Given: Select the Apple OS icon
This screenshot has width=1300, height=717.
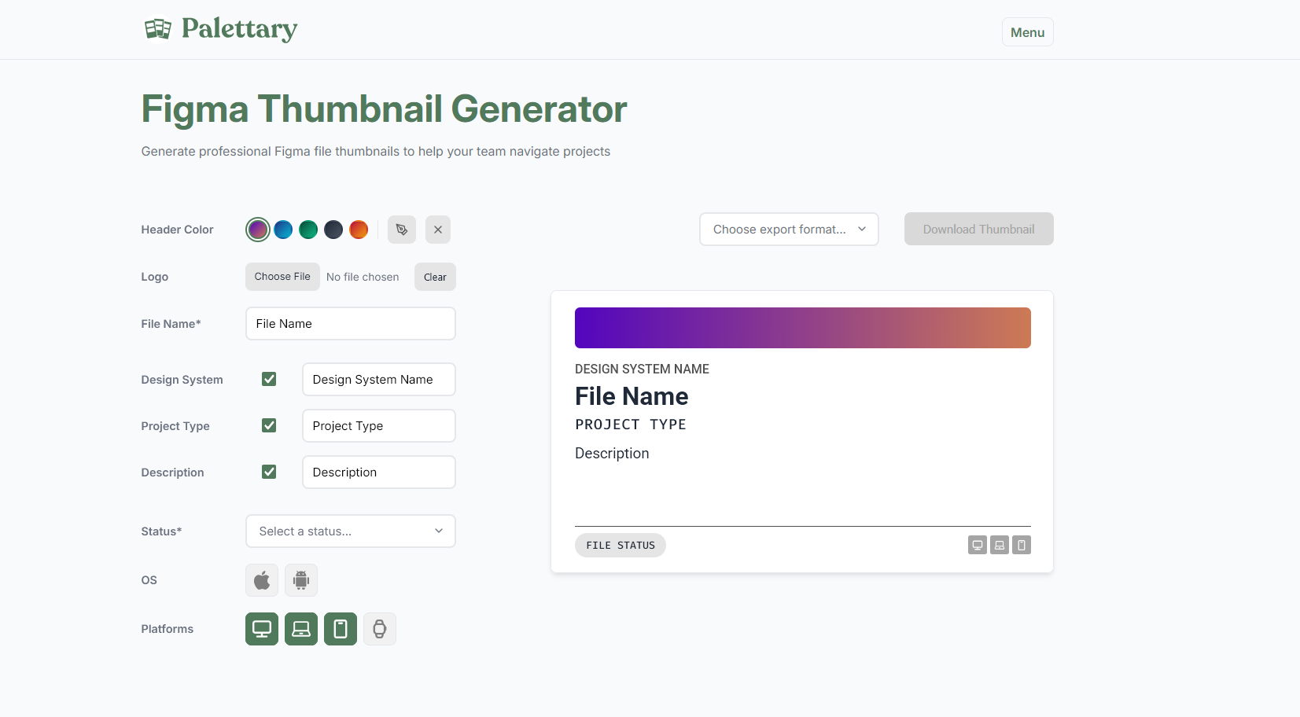Looking at the screenshot, I should pyautogui.click(x=261, y=579).
